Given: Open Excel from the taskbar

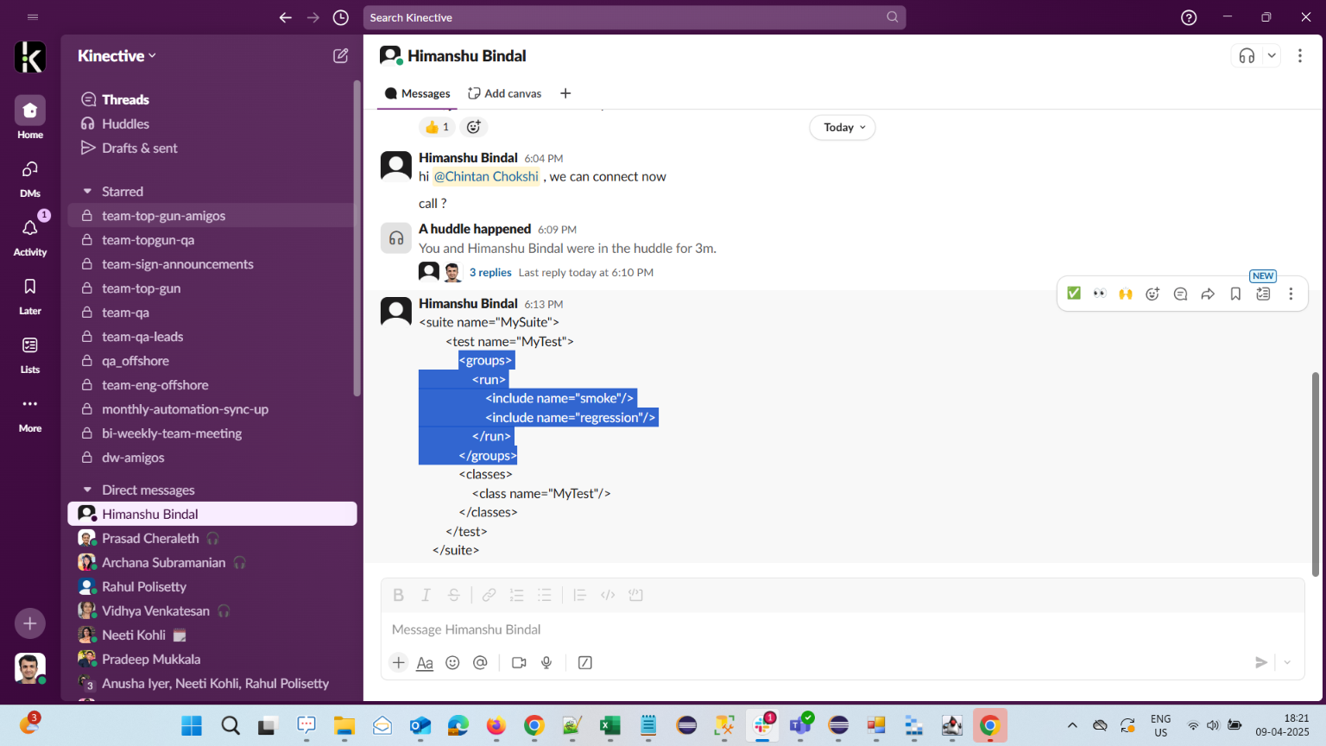Looking at the screenshot, I should tap(610, 725).
